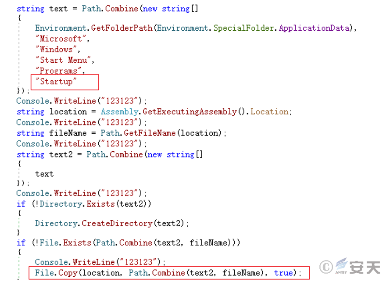Select the "Microsoft" string literal
Screen dimensions: 386x282
61,39
